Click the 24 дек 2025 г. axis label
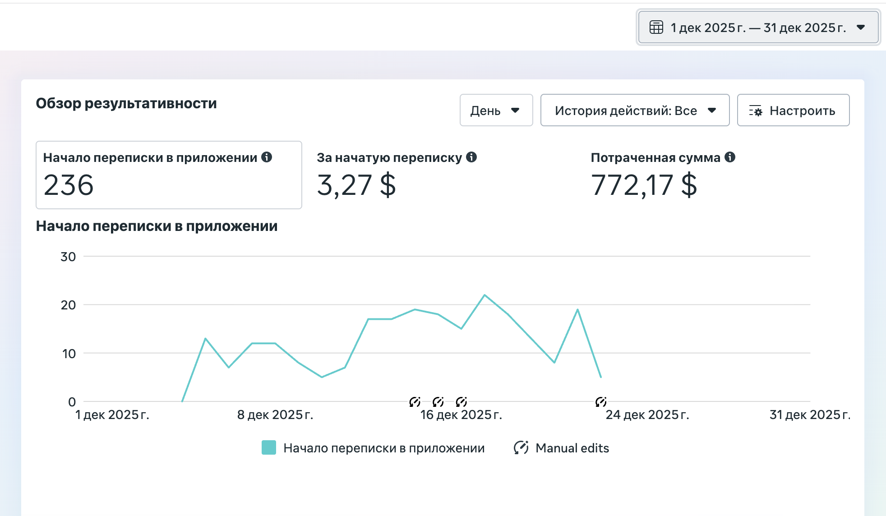Image resolution: width=886 pixels, height=516 pixels. click(x=647, y=415)
